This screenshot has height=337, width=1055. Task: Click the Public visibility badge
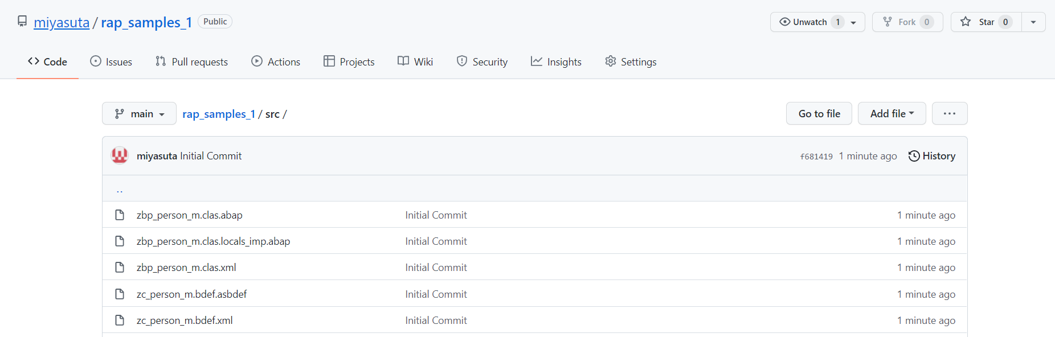215,22
